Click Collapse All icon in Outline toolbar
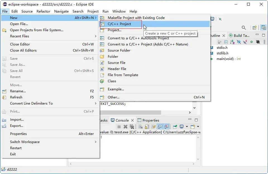 pyautogui.click(x=226, y=42)
